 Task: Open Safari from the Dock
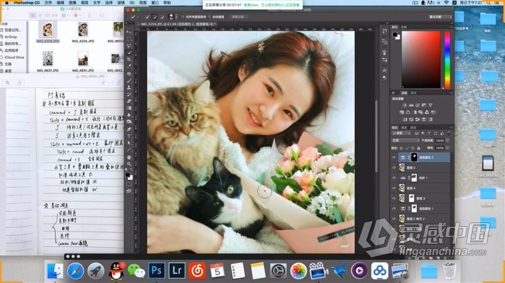pyautogui.click(x=75, y=271)
